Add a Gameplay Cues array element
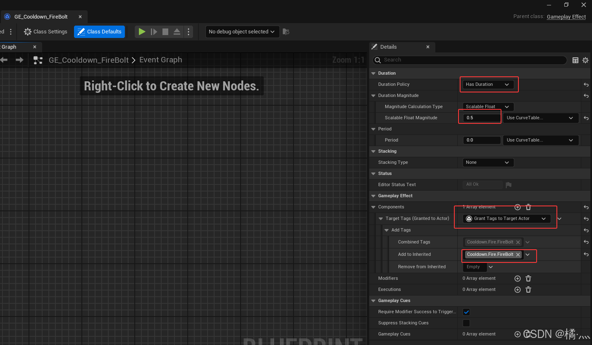 (x=518, y=334)
